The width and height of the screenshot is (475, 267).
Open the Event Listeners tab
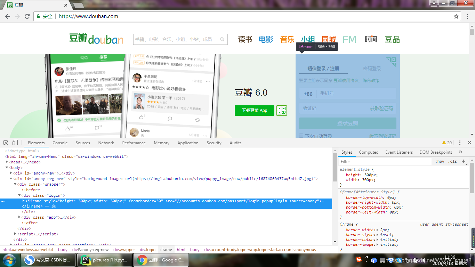click(399, 152)
